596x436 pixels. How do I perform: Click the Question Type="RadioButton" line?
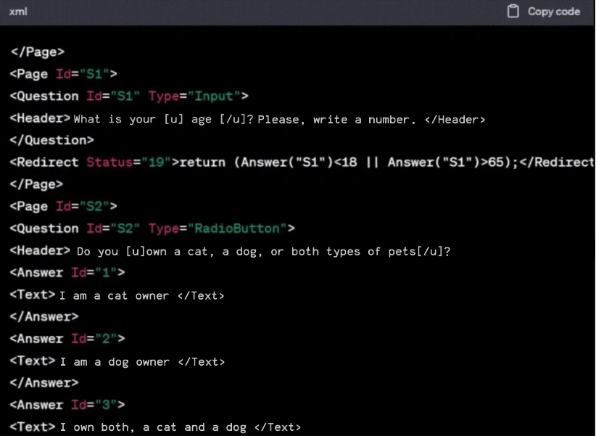(152, 229)
